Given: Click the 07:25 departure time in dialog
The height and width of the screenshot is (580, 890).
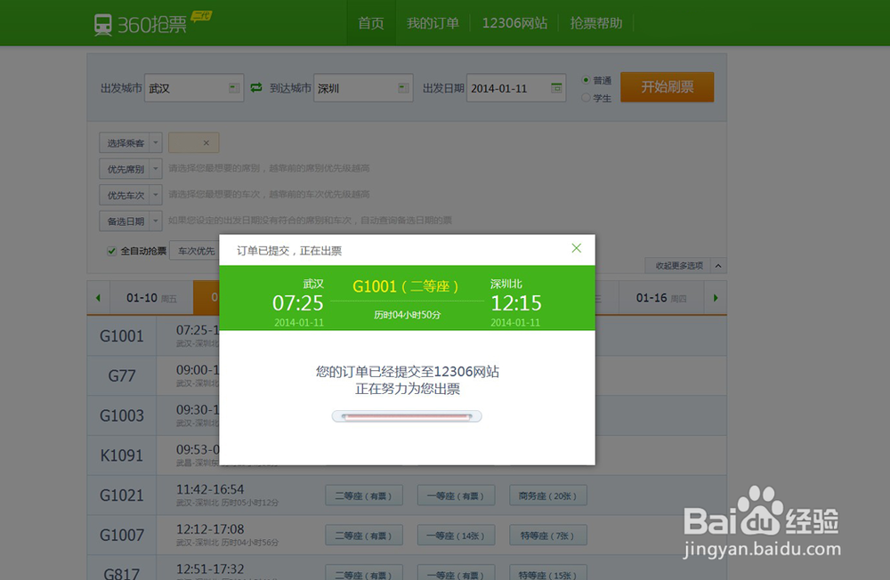Looking at the screenshot, I should (x=298, y=303).
